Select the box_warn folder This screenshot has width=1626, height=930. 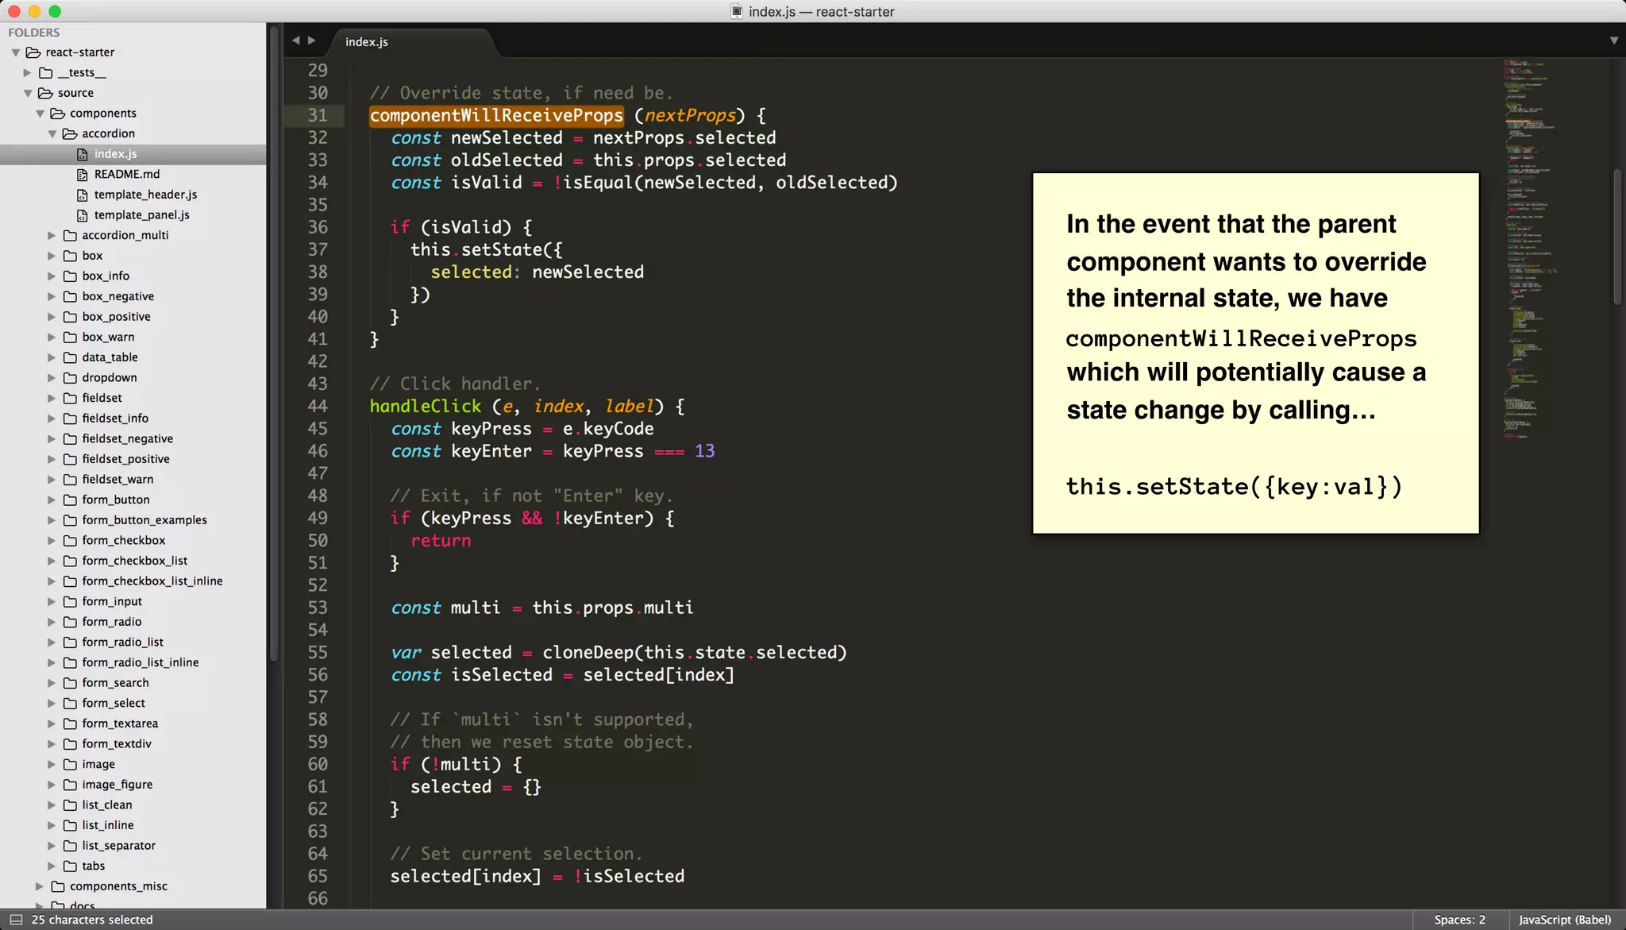(x=108, y=338)
